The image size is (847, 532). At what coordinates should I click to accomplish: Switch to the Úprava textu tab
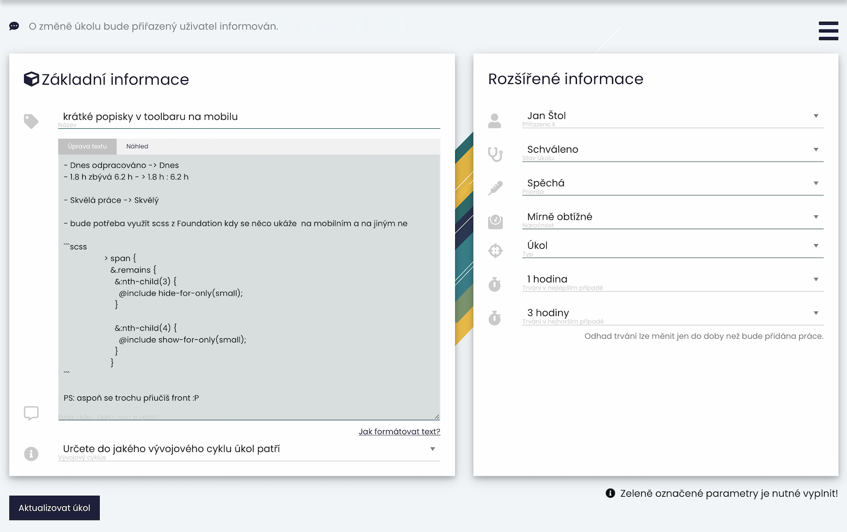[x=87, y=147]
